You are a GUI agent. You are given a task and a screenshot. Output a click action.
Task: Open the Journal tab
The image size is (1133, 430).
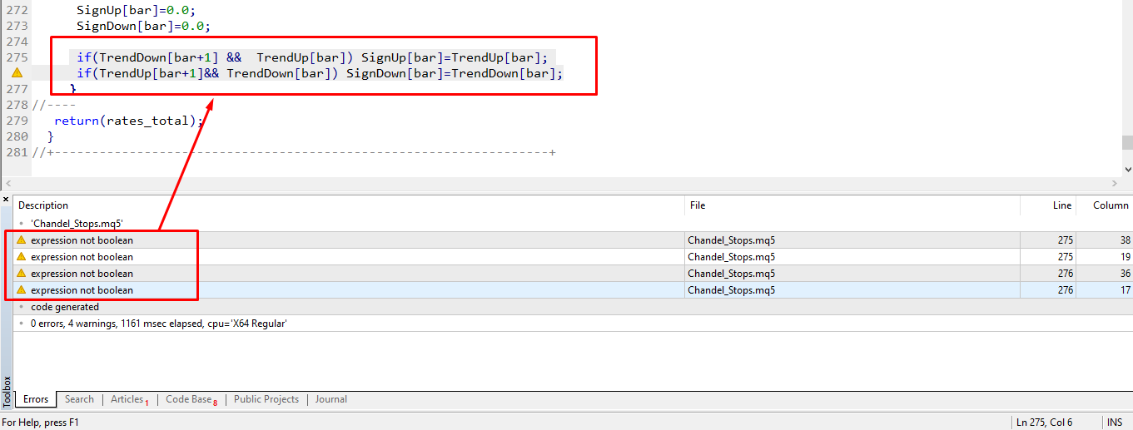tap(330, 399)
